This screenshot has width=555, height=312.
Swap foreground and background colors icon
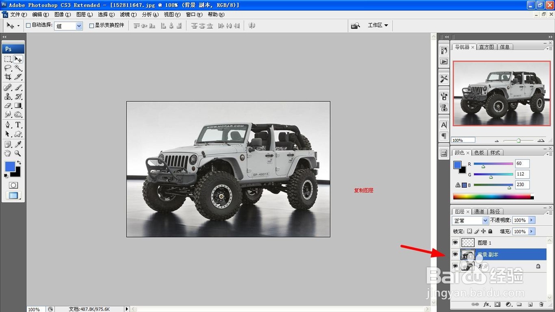click(19, 163)
